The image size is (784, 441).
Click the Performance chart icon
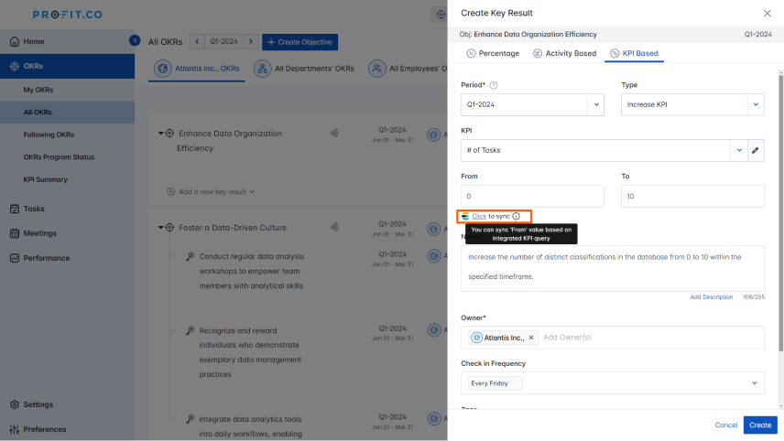[15, 258]
